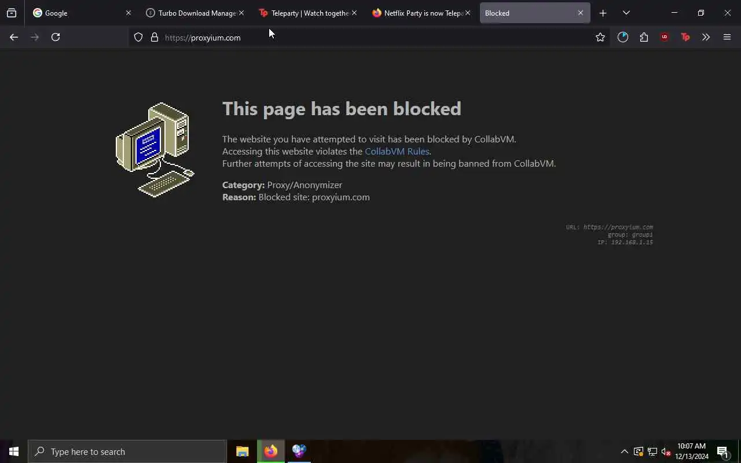The height and width of the screenshot is (463, 741).
Task: Switch to Netflix Party is now Teleparty tab
Action: [420, 13]
